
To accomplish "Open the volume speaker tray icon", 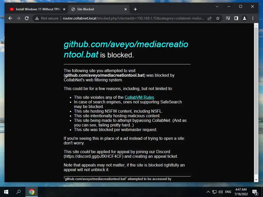I will 221,192.
